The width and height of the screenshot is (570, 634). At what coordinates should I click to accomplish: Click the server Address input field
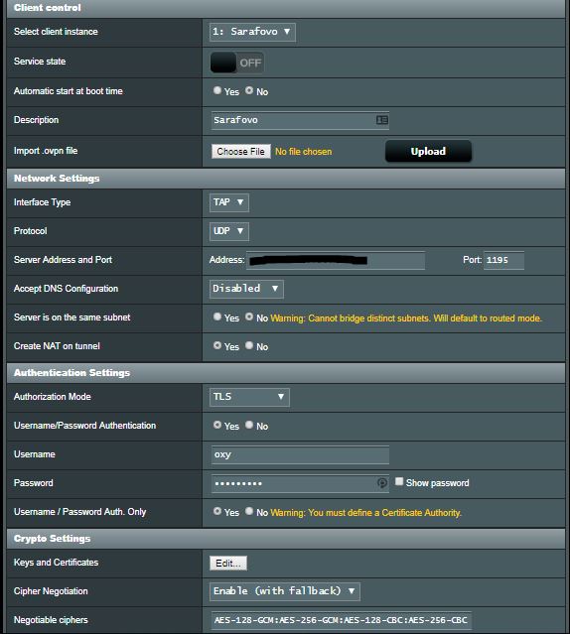coord(336,260)
